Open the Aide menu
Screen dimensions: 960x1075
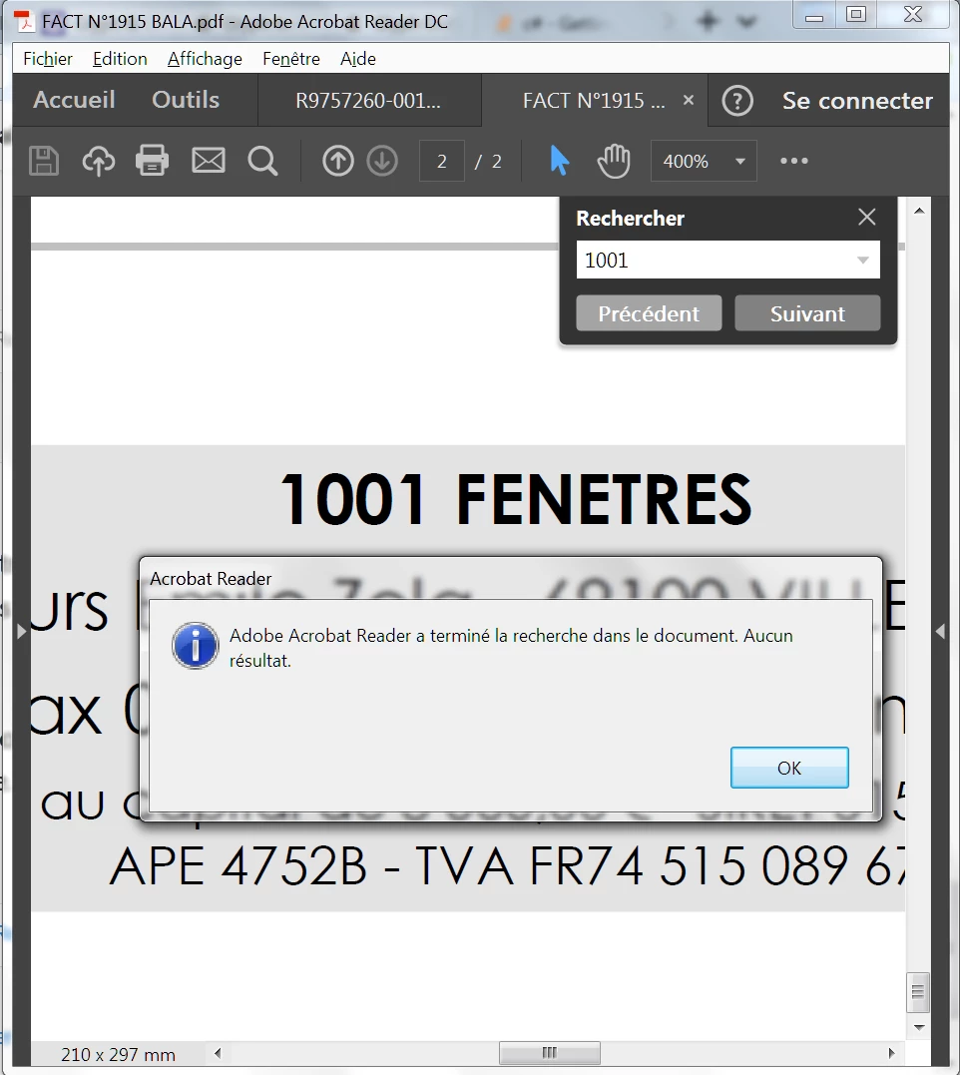357,59
